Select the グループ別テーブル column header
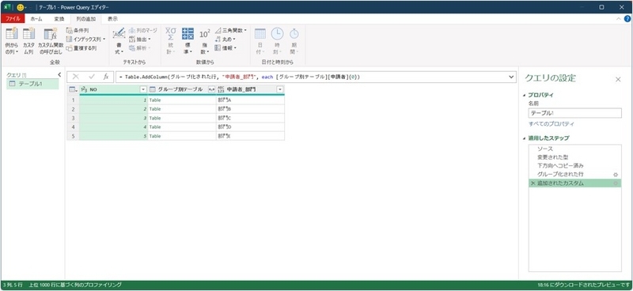Viewport: 633px width, 291px height. point(182,89)
